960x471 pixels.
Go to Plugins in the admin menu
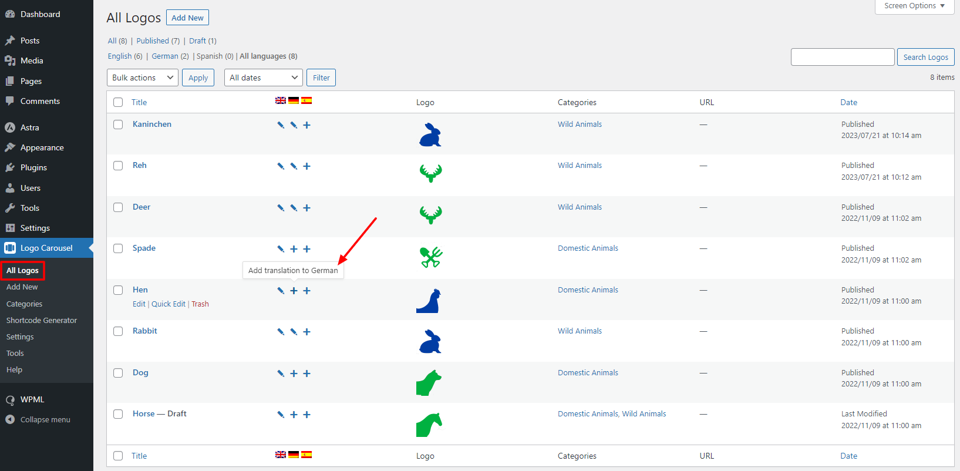pyautogui.click(x=33, y=168)
